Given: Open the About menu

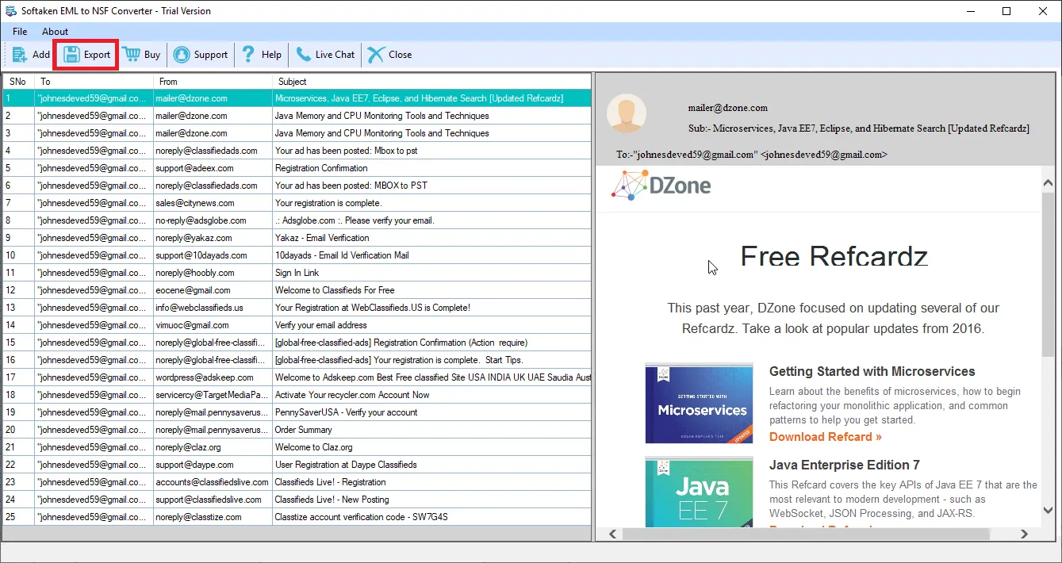Looking at the screenshot, I should [x=56, y=32].
